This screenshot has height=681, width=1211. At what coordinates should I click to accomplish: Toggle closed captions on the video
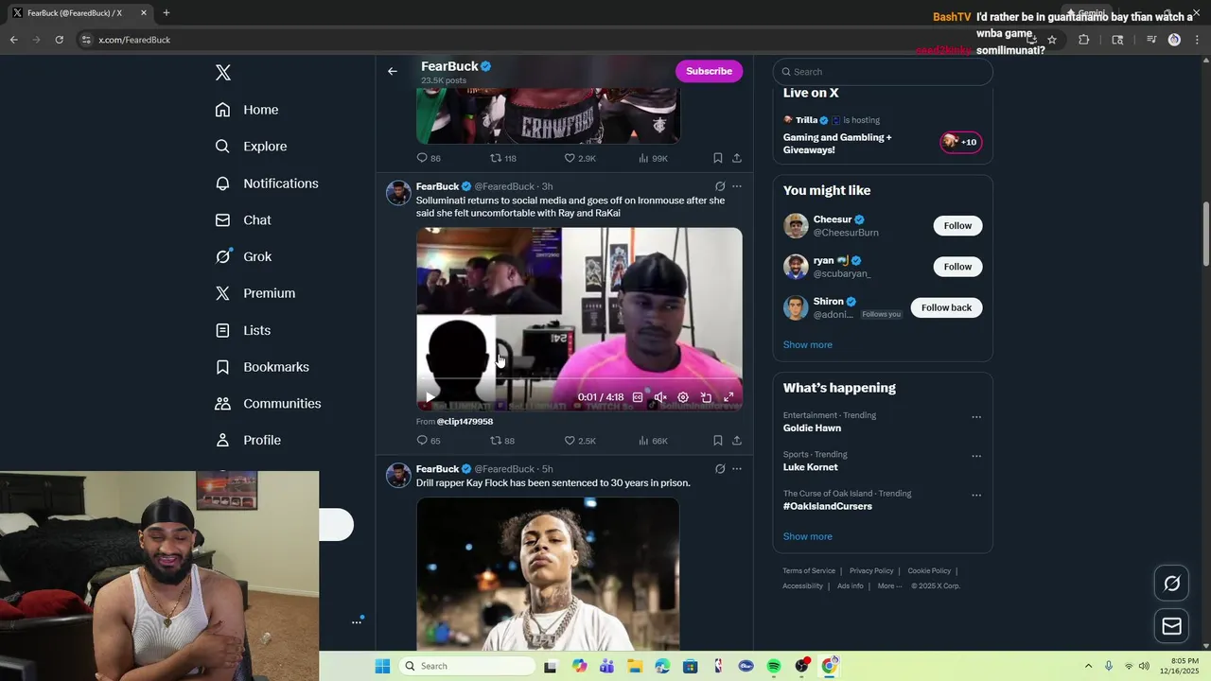pyautogui.click(x=638, y=397)
